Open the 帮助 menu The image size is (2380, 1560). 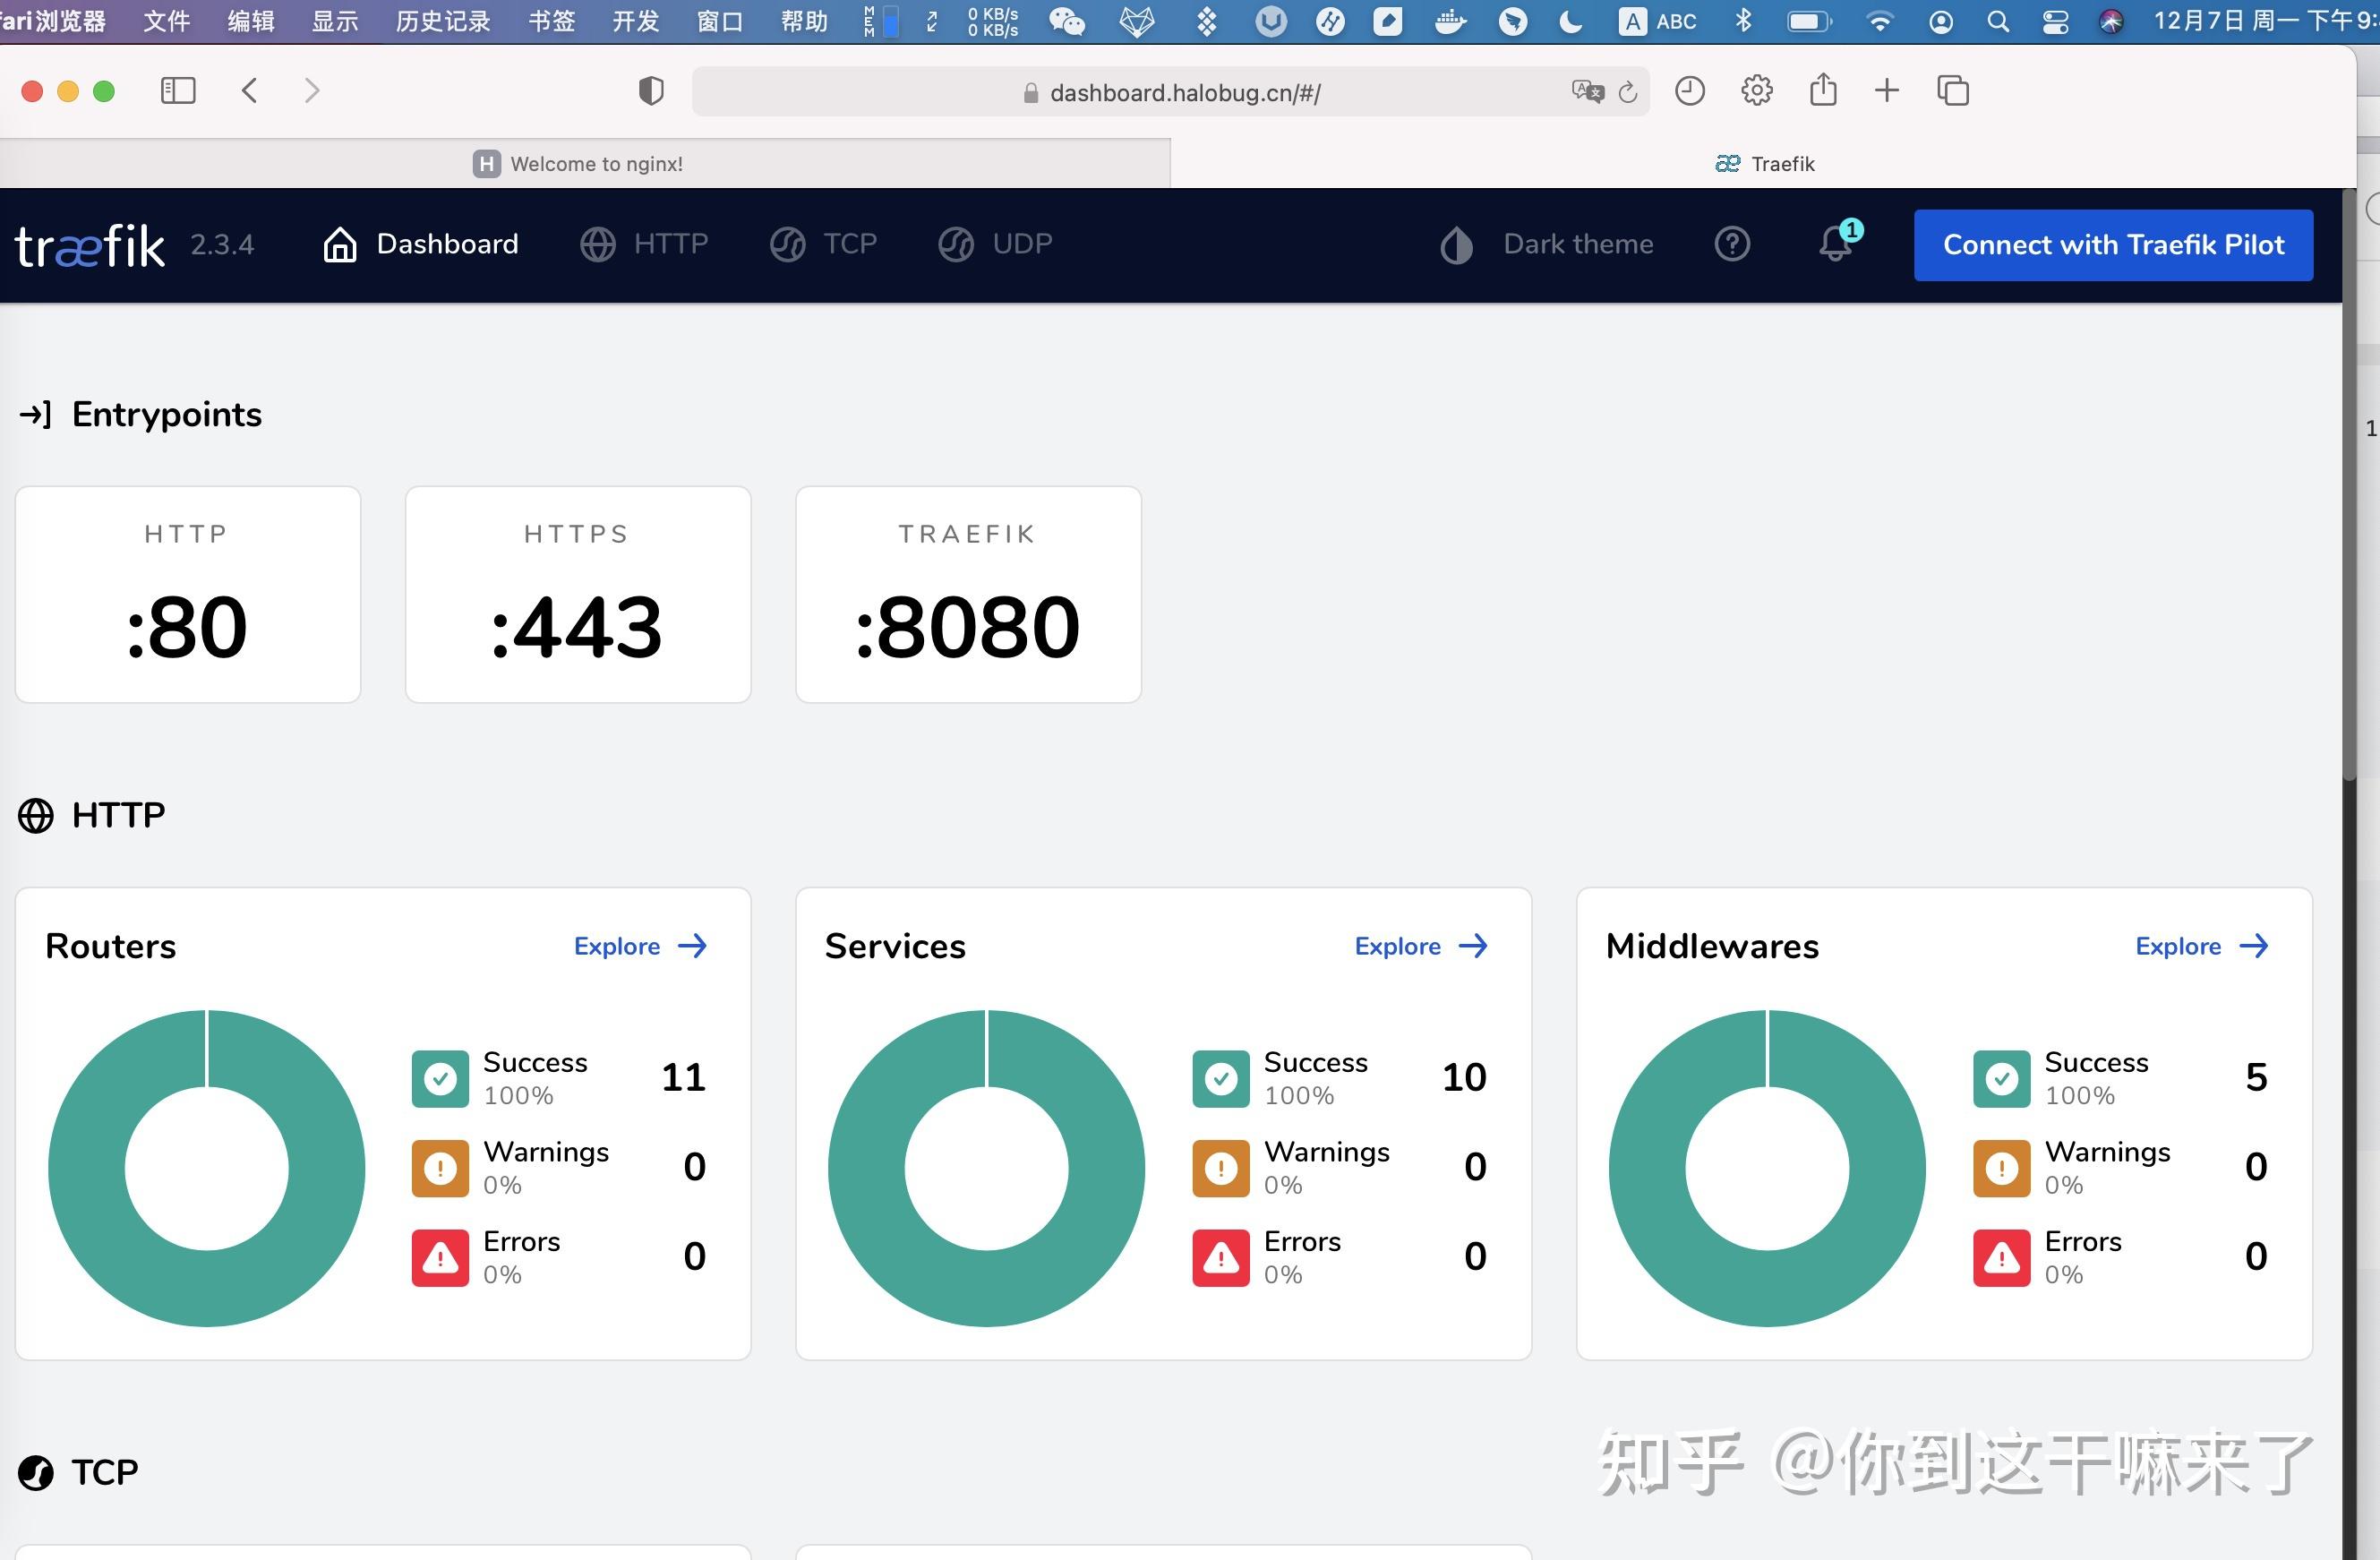click(x=803, y=21)
